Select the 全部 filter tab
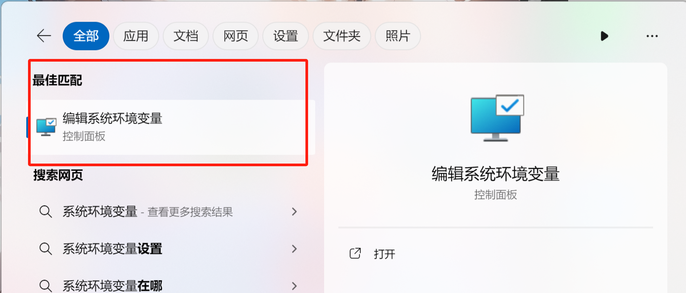Image resolution: width=686 pixels, height=293 pixels. [86, 36]
